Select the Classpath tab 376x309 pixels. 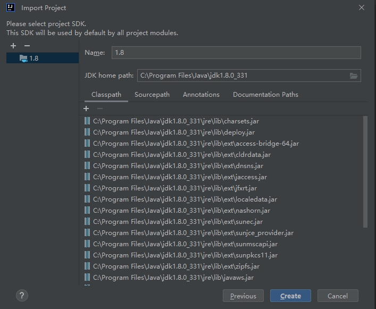pos(106,95)
